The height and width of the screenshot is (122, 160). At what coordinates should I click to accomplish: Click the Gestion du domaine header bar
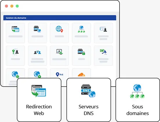click(x=60, y=18)
